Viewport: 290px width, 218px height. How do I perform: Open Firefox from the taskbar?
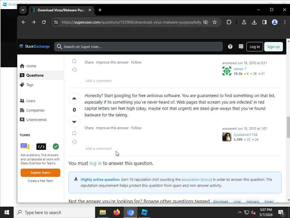pyautogui.click(x=116, y=212)
